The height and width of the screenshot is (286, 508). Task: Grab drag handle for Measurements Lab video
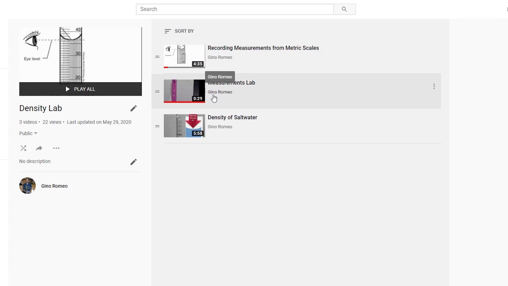click(x=157, y=91)
